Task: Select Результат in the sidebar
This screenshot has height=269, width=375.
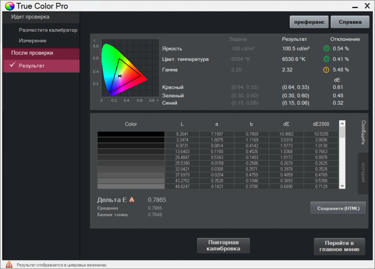Action: click(32, 66)
